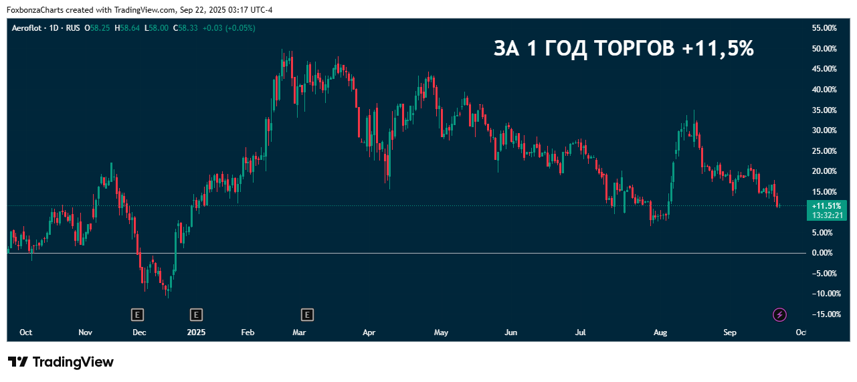Click the purple lightning bolt icon
The width and height of the screenshot is (857, 382).
tap(779, 314)
